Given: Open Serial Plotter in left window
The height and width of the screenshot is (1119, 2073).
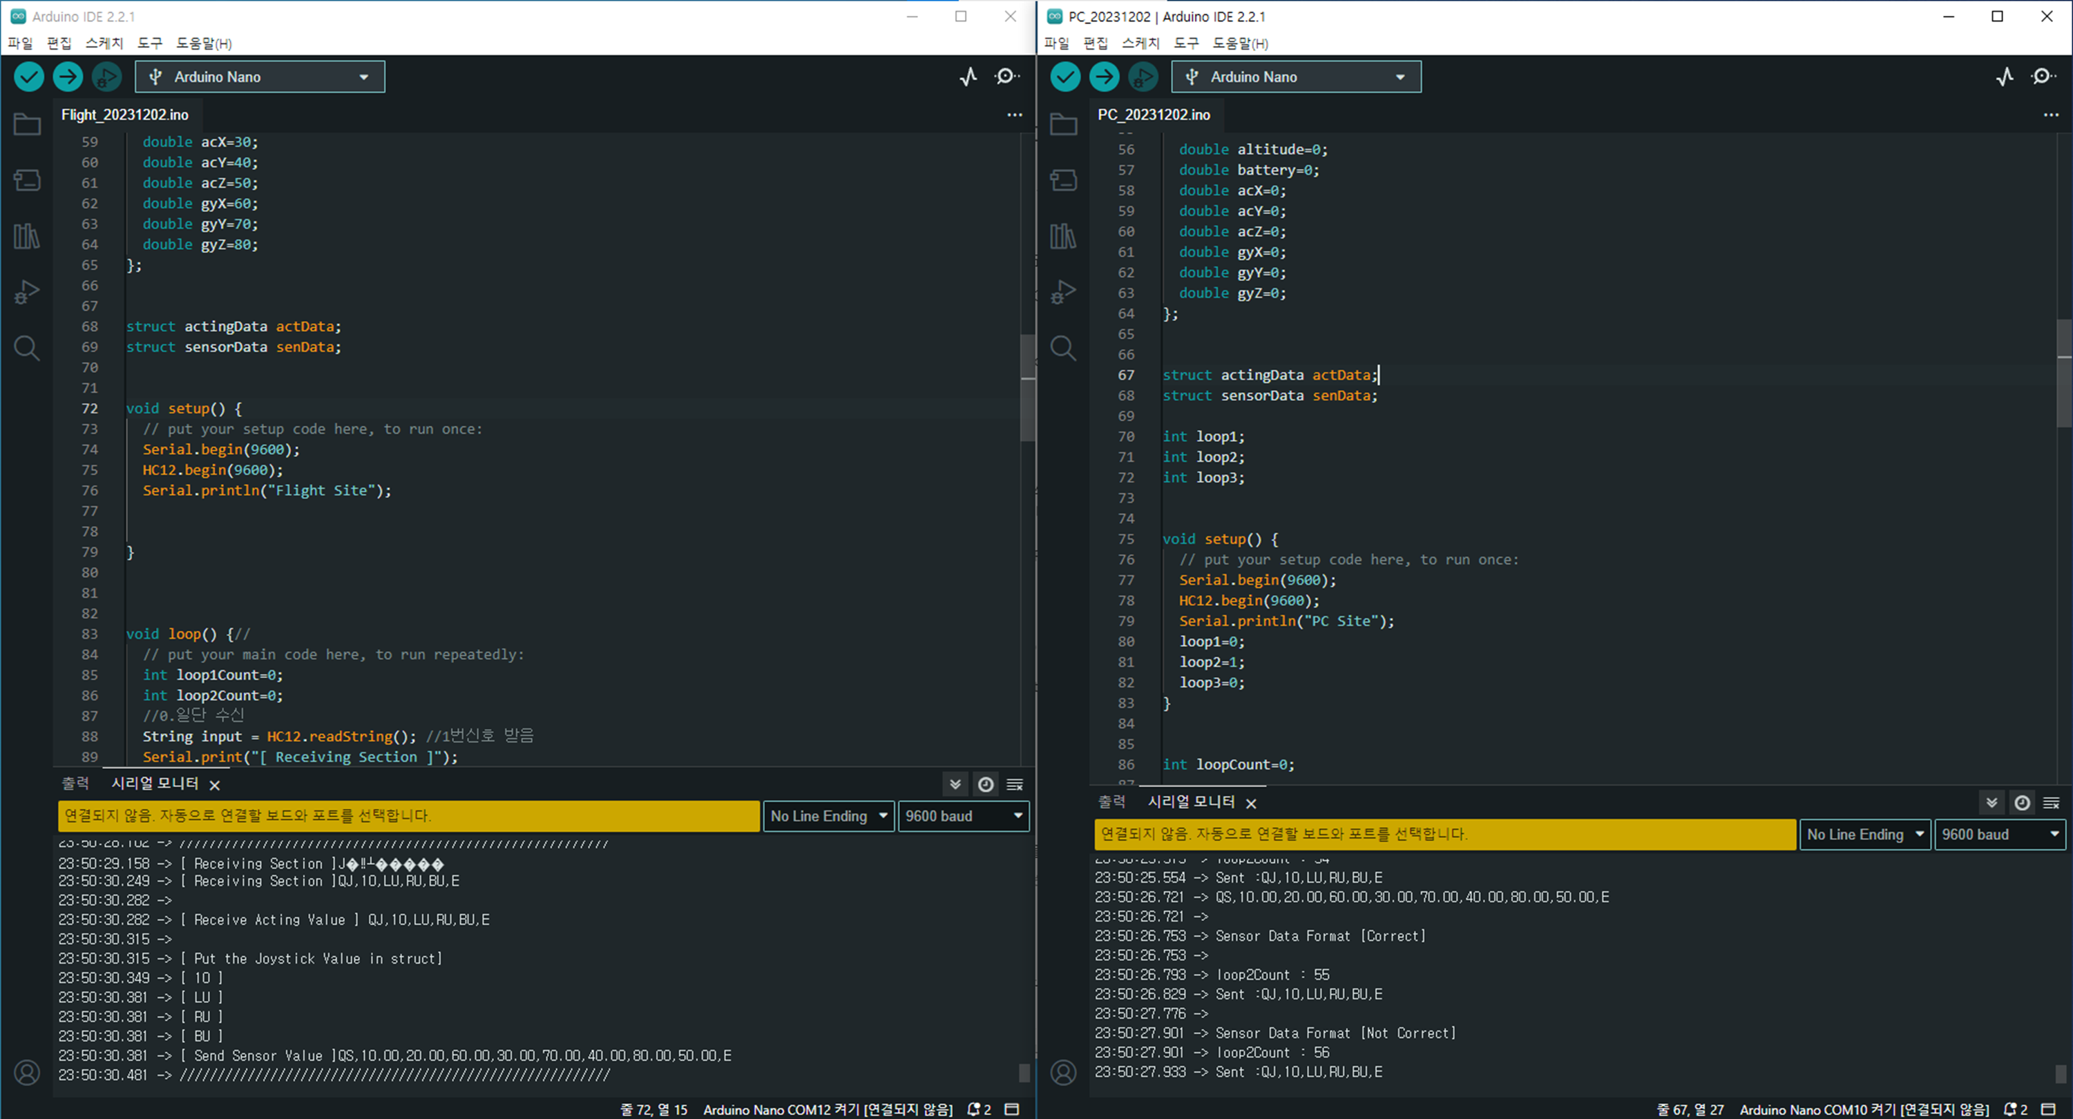Looking at the screenshot, I should [969, 77].
